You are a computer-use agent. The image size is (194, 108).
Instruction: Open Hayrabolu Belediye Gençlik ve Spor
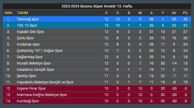45,82
